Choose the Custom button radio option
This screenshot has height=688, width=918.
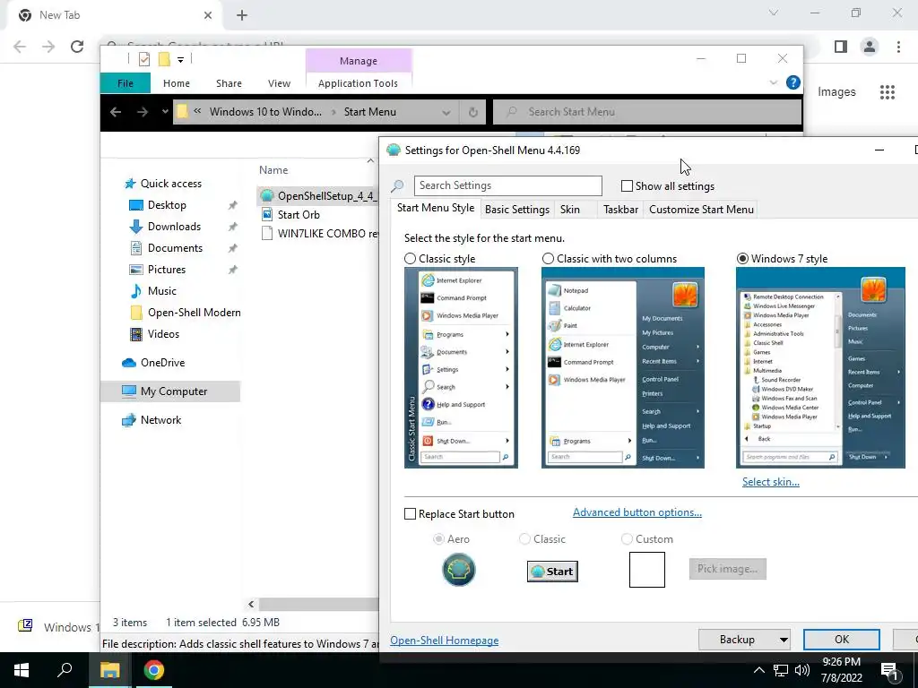(x=627, y=538)
